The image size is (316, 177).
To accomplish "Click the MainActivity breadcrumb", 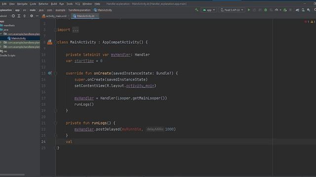I will (x=103, y=10).
